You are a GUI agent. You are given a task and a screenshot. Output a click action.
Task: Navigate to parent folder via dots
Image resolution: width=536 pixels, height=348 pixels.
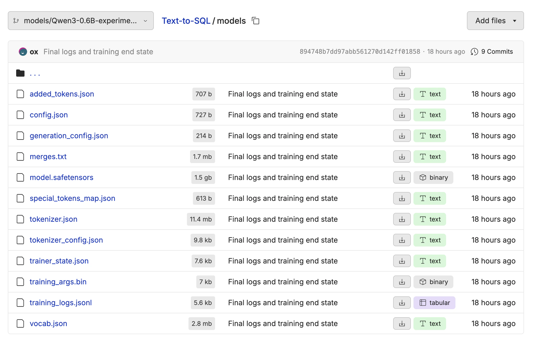pos(35,74)
